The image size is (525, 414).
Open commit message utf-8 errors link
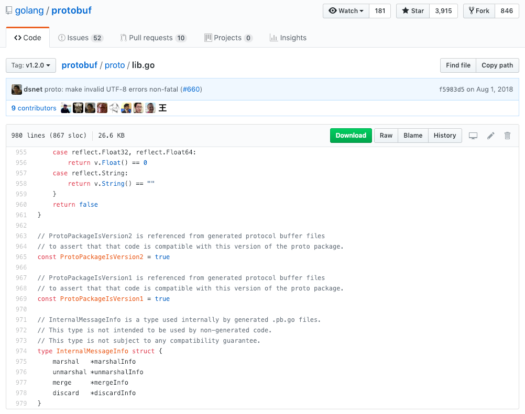point(111,89)
